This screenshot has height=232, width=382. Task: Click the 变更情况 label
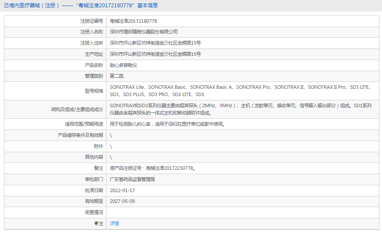(94, 212)
